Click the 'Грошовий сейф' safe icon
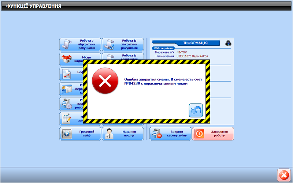 [x=67, y=134]
